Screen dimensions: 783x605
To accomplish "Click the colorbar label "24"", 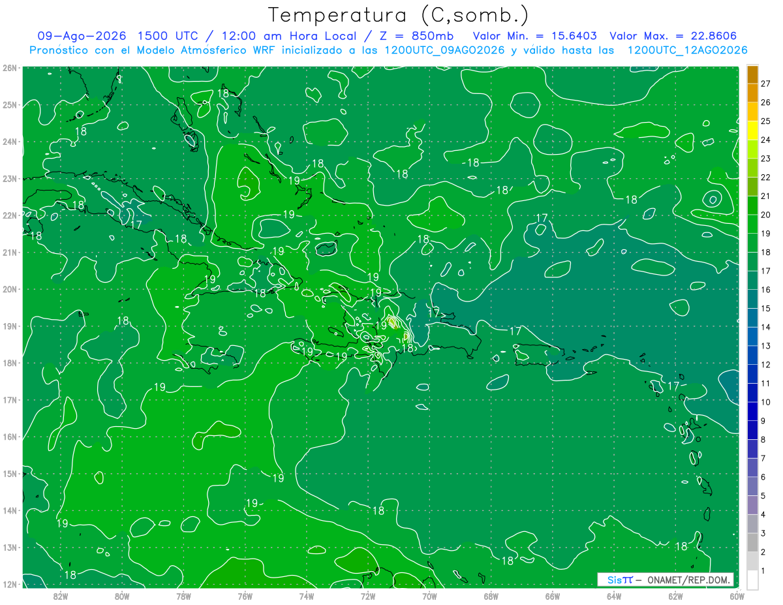I will [766, 140].
